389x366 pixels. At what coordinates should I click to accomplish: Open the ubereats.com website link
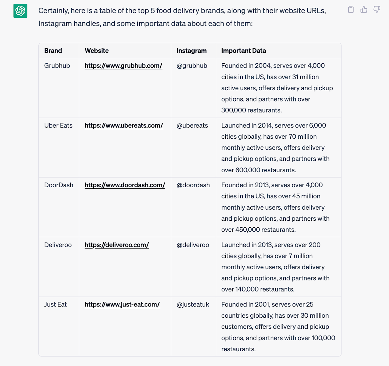point(124,126)
